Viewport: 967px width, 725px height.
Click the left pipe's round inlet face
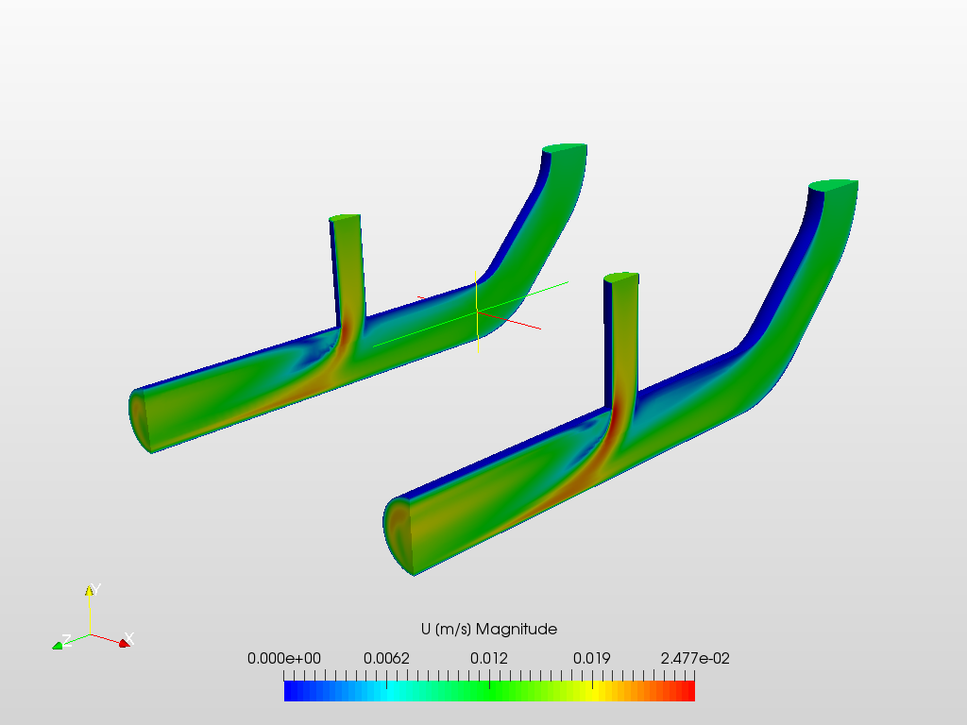140,420
